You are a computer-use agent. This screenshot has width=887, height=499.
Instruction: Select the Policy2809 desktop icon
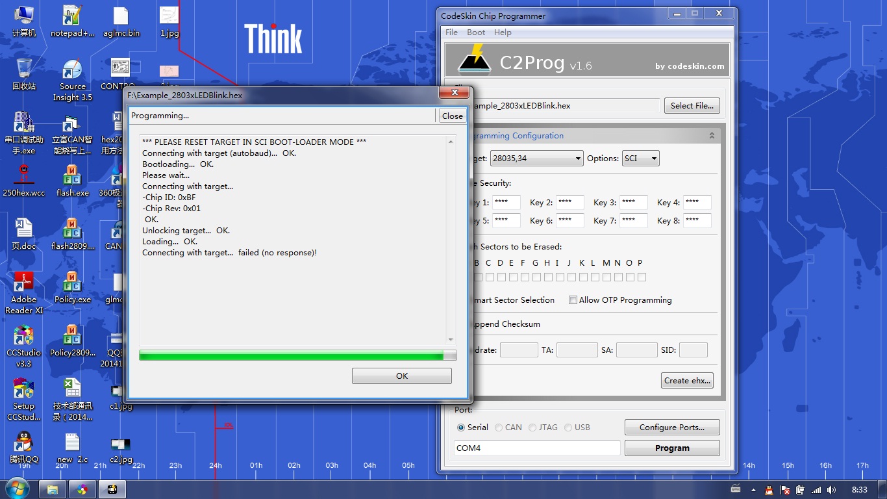[72, 340]
